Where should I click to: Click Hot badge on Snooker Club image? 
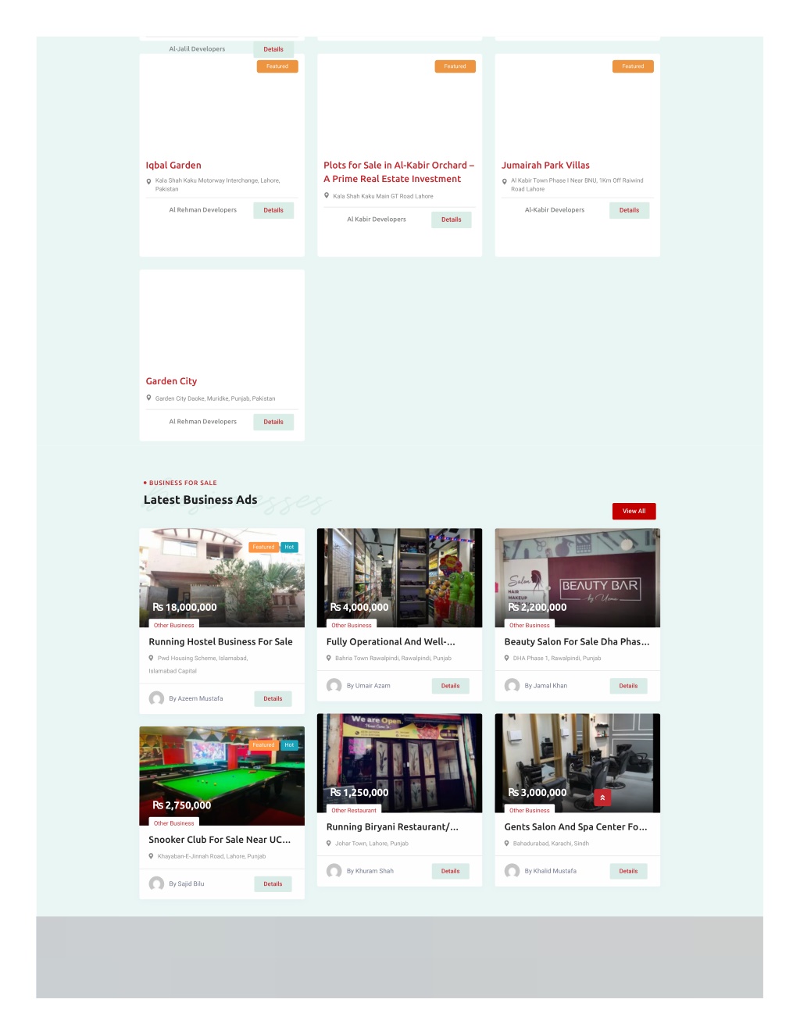tap(289, 745)
